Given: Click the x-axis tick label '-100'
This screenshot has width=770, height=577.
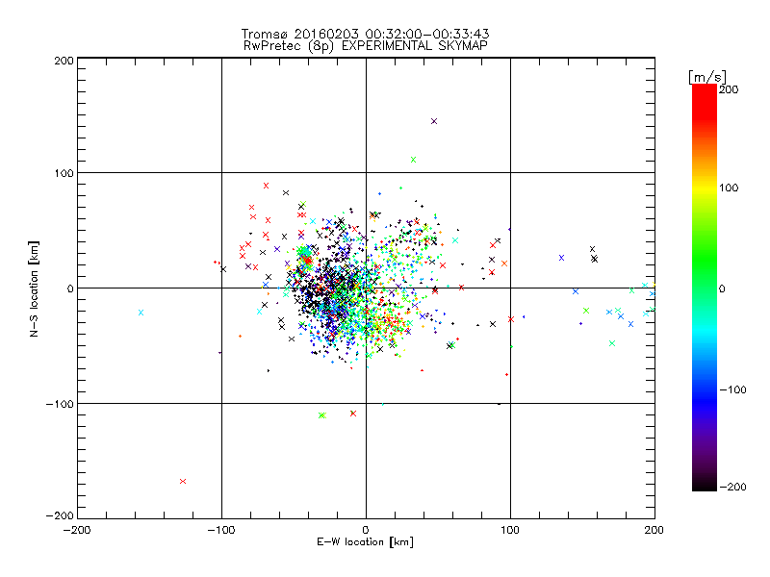Looking at the screenshot, I should pyautogui.click(x=221, y=531).
